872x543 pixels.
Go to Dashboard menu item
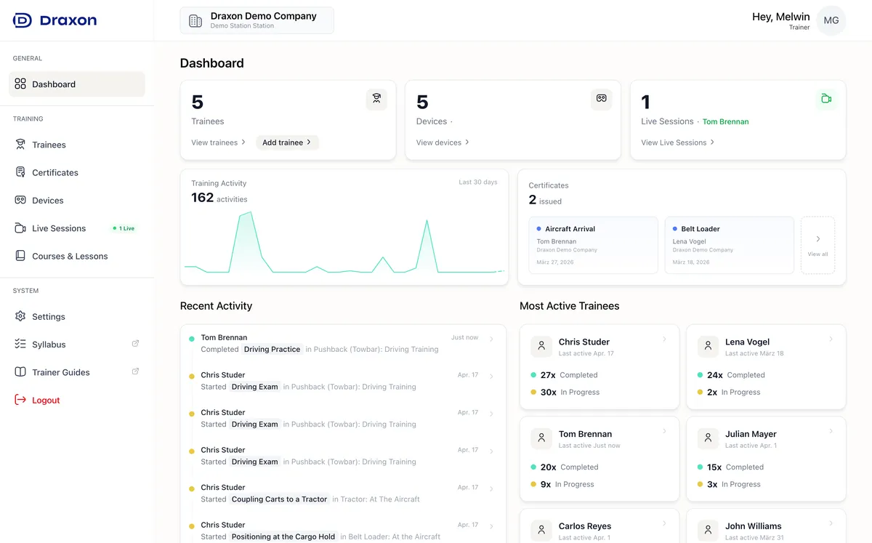[x=77, y=84]
